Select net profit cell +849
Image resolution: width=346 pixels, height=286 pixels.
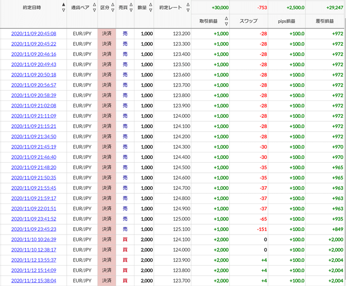(338, 229)
